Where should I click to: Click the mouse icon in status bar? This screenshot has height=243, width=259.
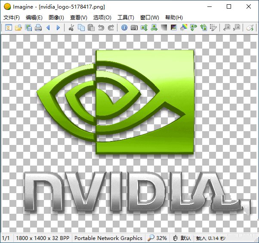(175, 238)
